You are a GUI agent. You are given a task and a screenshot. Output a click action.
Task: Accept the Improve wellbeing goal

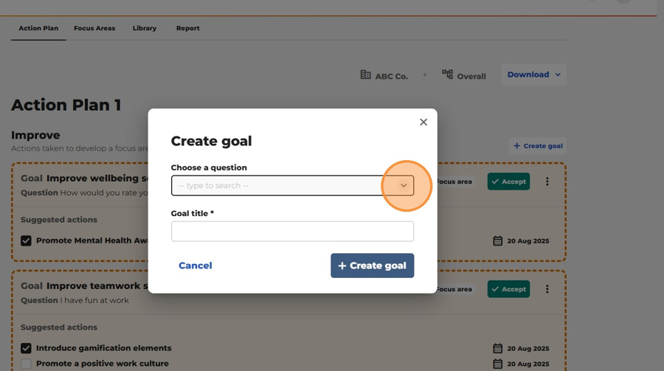click(508, 181)
